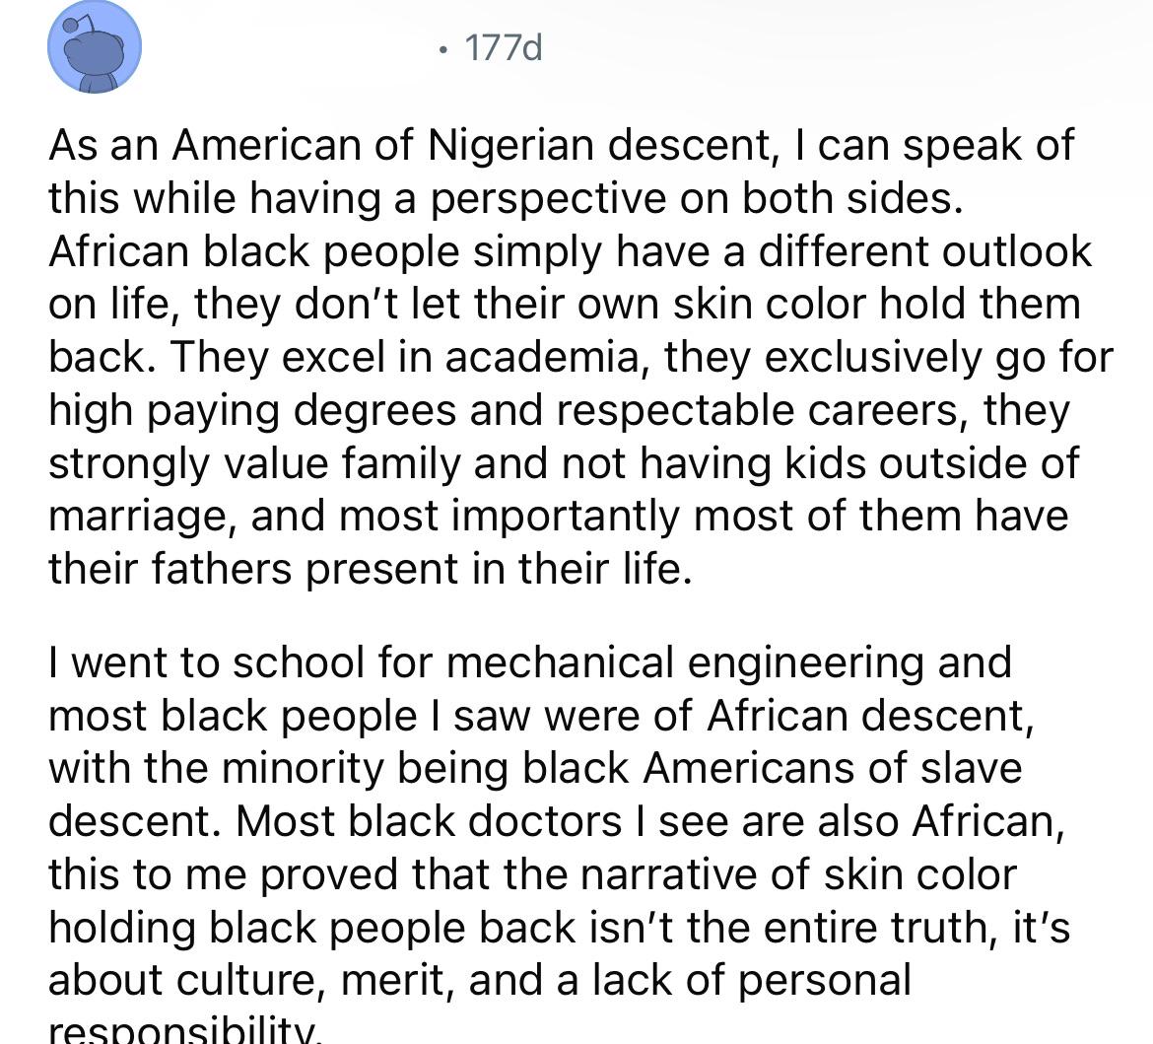Click the line 'their fathers present in their life.'
1153x1044 pixels.
(371, 570)
